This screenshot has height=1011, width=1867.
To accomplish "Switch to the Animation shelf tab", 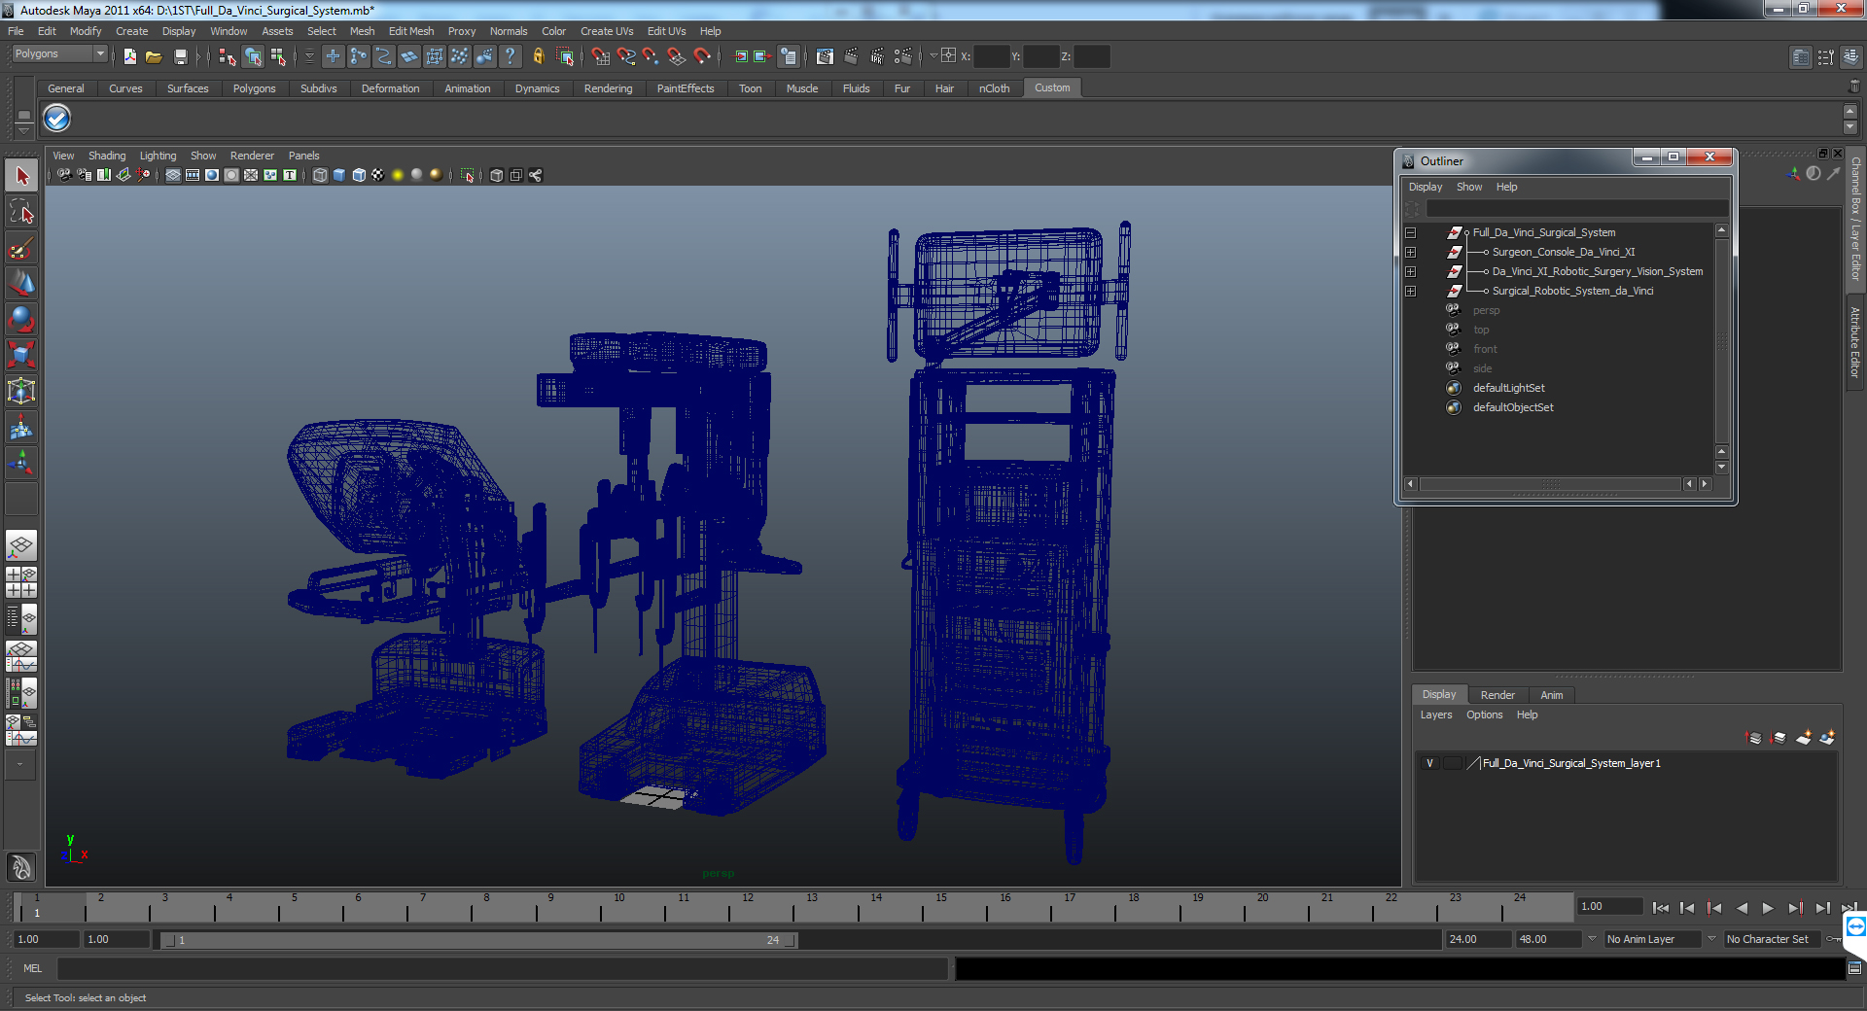I will coord(467,88).
